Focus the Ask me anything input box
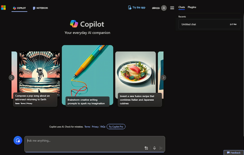Screen dimensions: 244x155 (95, 144)
